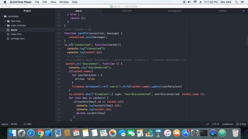Switch to the app.js editor tab
The height and width of the screenshot is (139, 248).
(79, 11)
